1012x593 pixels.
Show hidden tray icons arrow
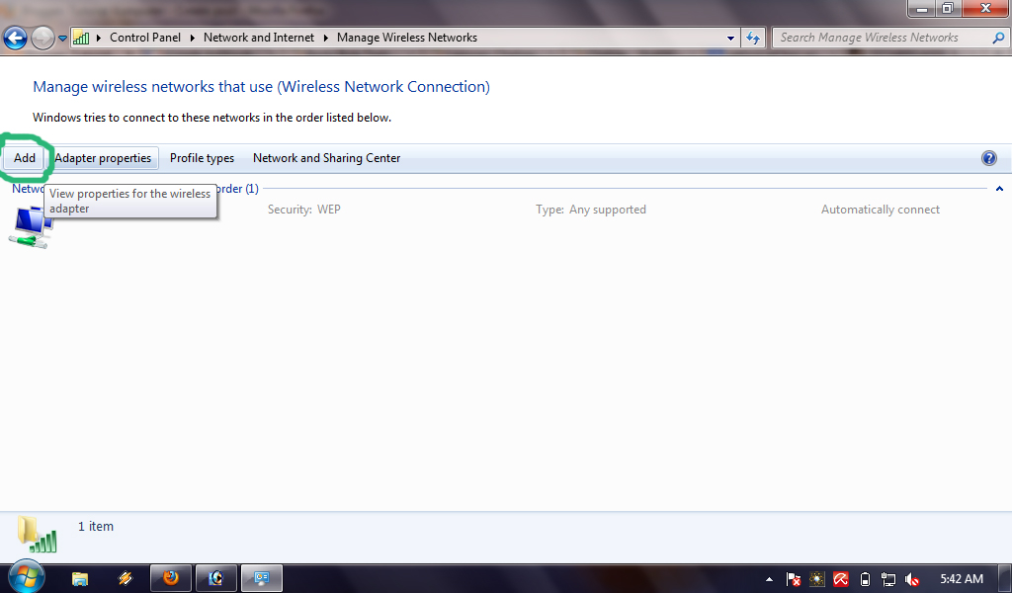tap(769, 579)
